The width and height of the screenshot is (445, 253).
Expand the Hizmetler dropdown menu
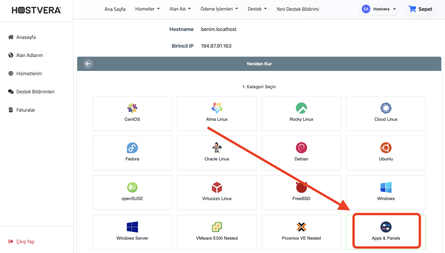point(147,9)
